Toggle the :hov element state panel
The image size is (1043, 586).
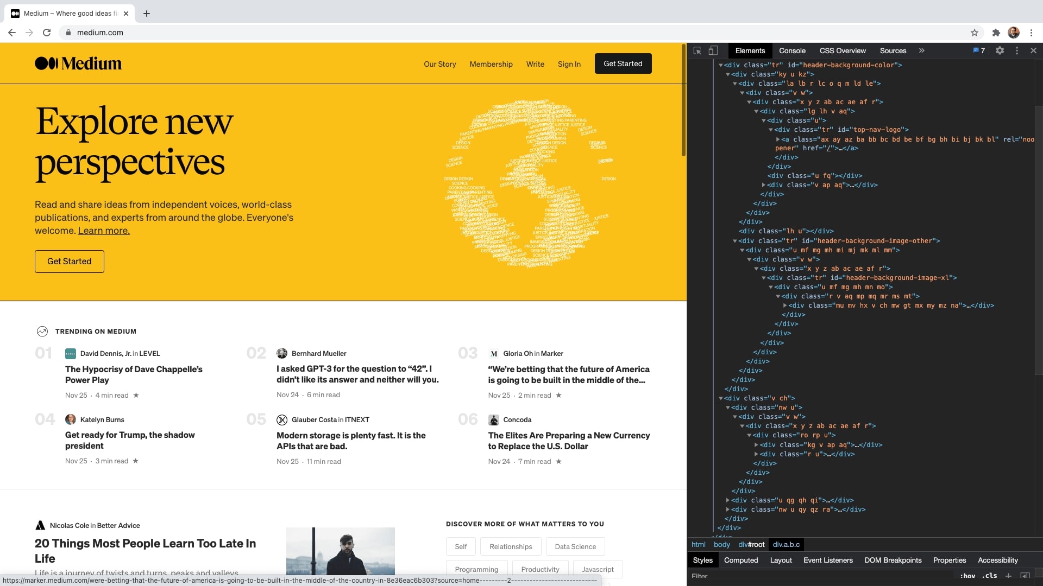pyautogui.click(x=967, y=576)
